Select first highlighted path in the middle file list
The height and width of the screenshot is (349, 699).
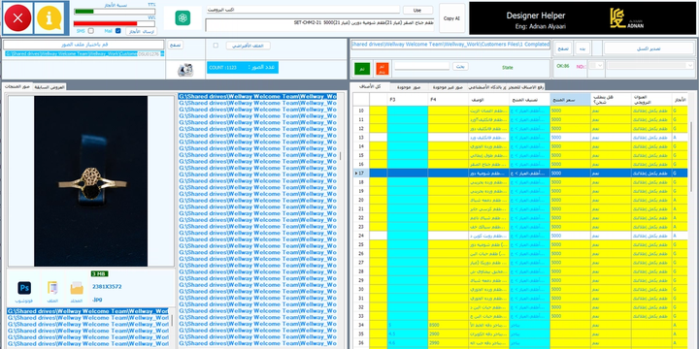(x=257, y=96)
